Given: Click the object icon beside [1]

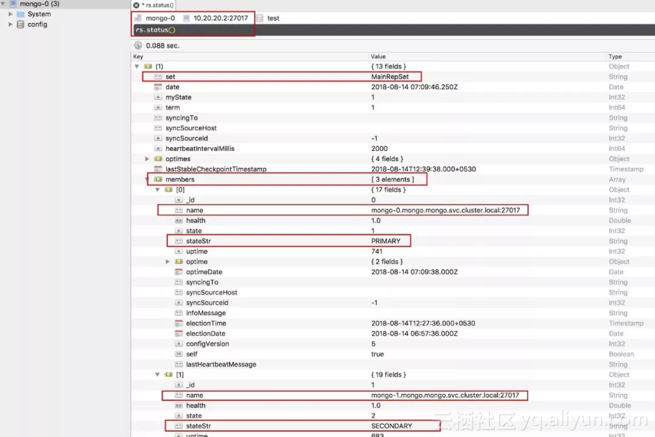Looking at the screenshot, I should (x=169, y=375).
